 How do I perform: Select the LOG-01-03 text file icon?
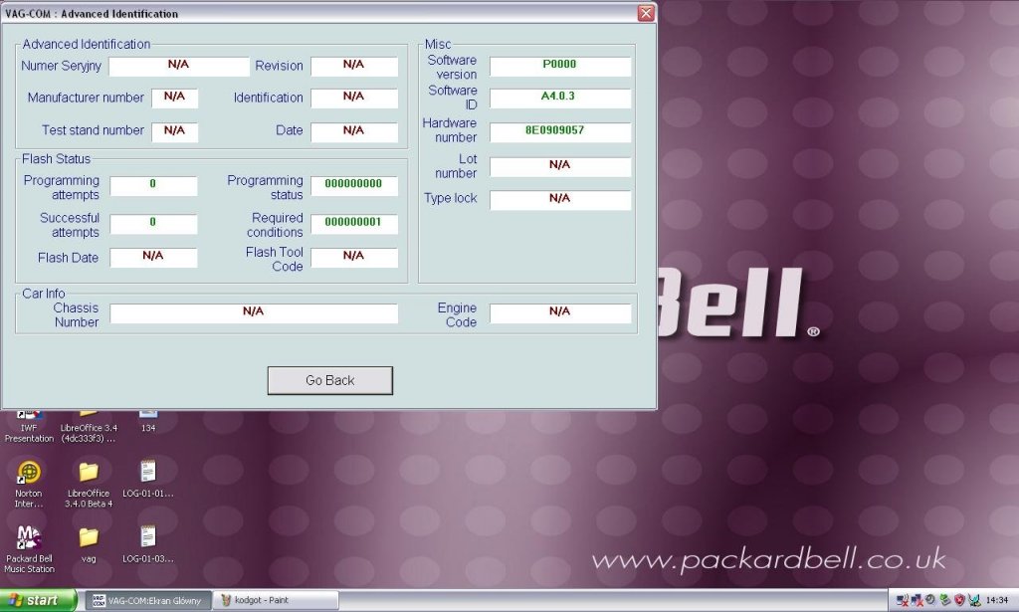148,543
